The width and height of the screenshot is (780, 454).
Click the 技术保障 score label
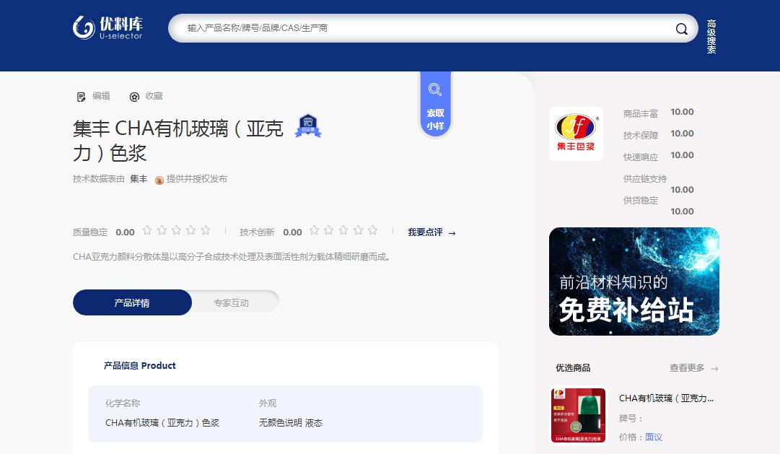(641, 136)
